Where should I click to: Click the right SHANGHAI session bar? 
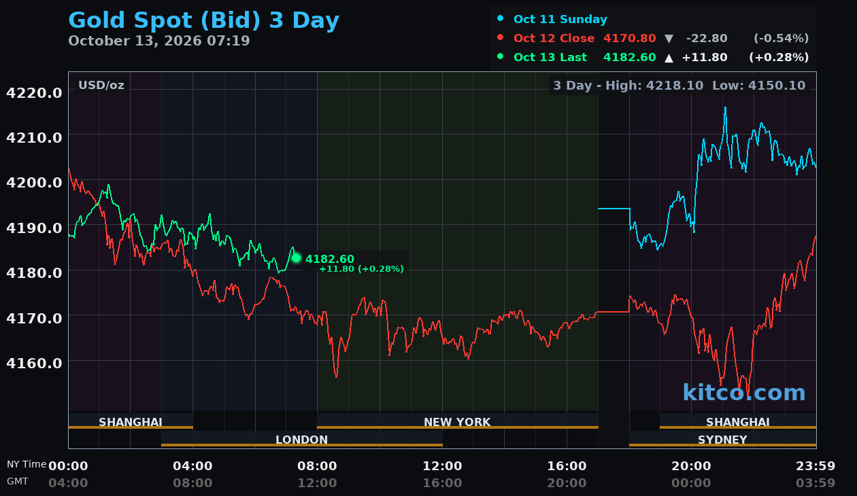738,422
